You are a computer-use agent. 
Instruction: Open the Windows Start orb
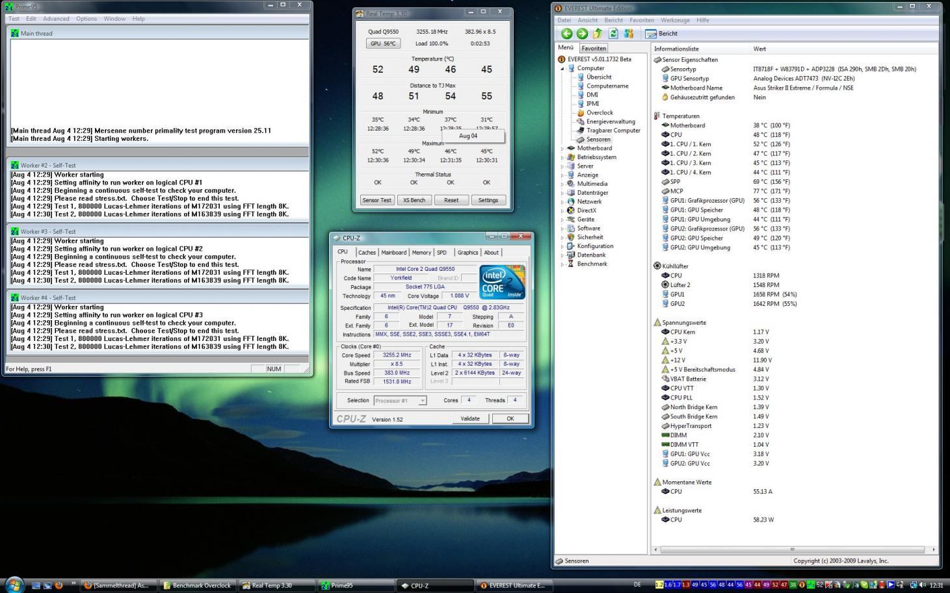(x=14, y=585)
